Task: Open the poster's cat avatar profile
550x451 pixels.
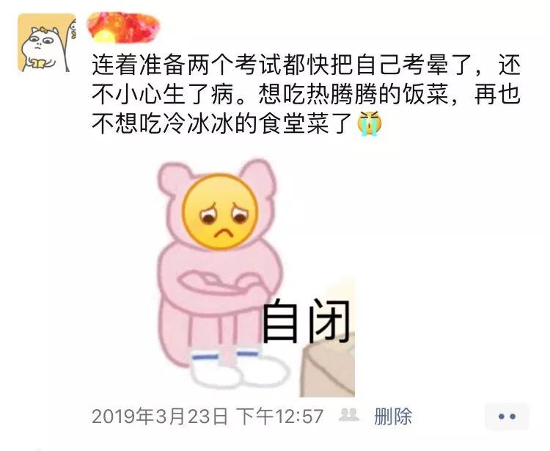Action: [47, 43]
